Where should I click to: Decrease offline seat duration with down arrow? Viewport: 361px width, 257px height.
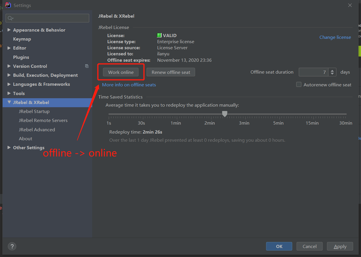(333, 74)
